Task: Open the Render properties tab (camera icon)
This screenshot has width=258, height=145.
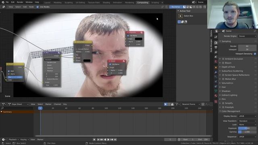Action: [216, 43]
